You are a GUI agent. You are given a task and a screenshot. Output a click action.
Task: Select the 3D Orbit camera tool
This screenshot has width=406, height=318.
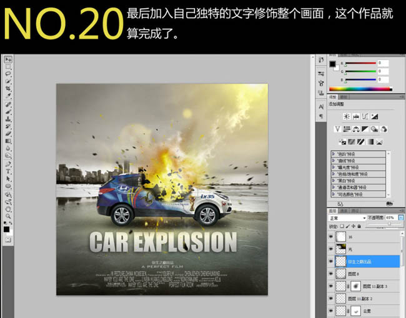pos(8,201)
